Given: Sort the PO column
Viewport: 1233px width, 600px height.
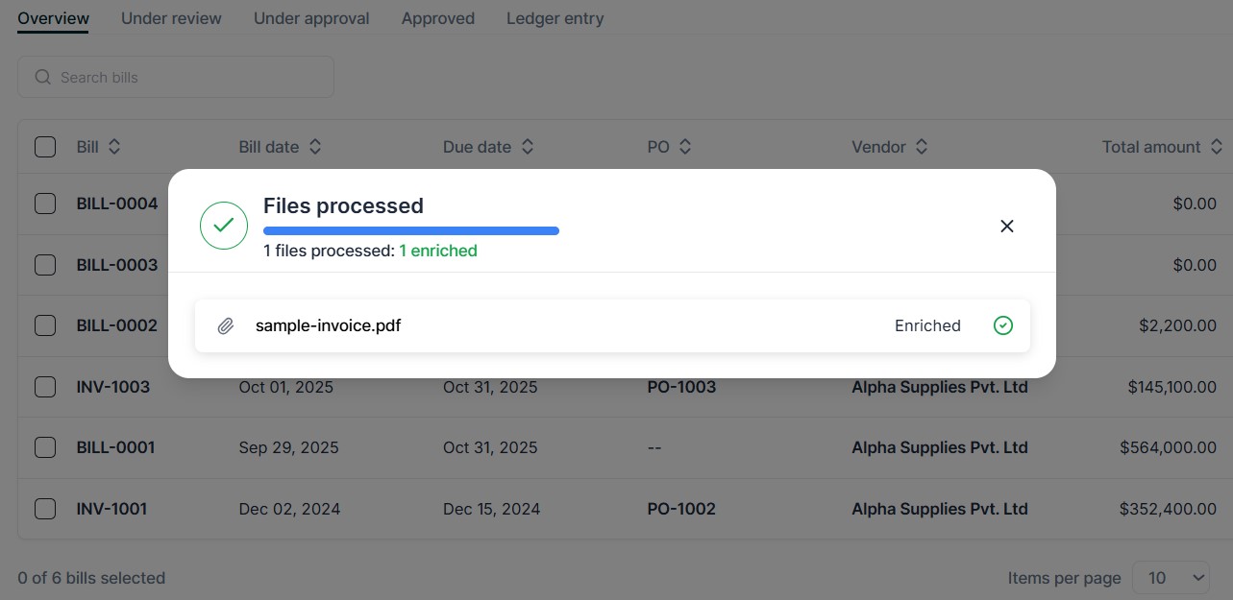Looking at the screenshot, I should coord(685,147).
